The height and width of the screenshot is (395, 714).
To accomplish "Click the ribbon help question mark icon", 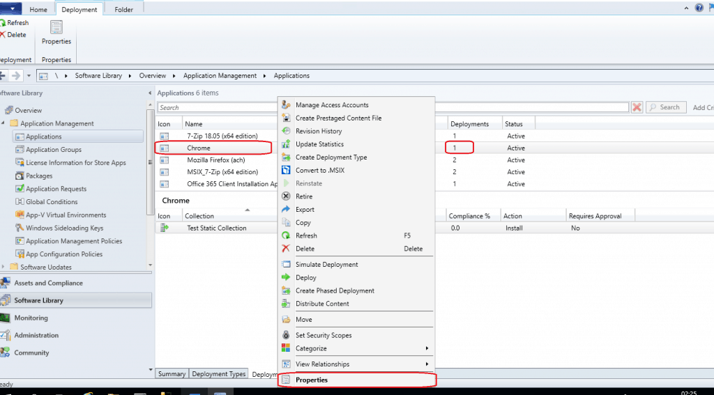I will [x=699, y=8].
